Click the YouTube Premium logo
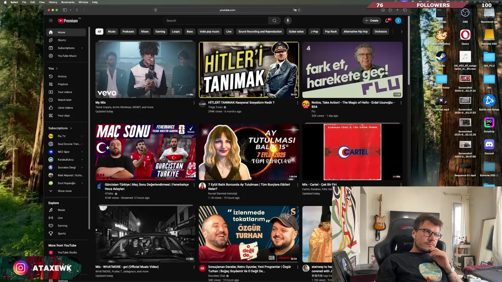This screenshot has width=502, height=282. (68, 20)
